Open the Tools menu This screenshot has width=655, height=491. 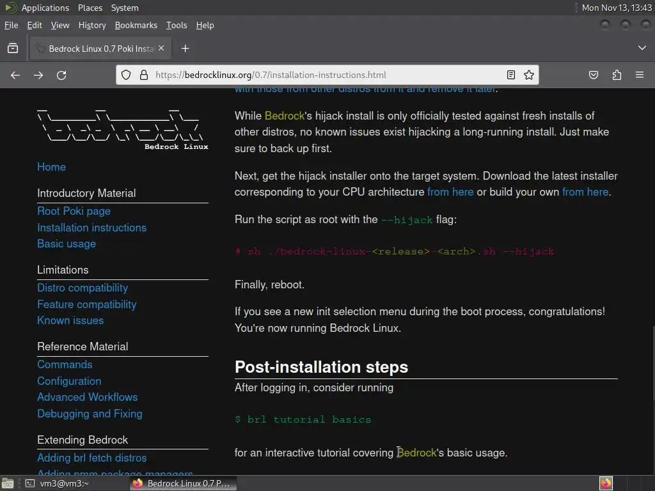pos(177,25)
